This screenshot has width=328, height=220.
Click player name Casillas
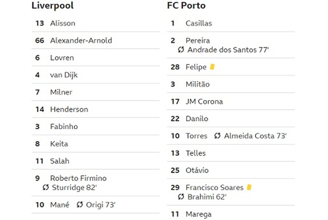(199, 23)
